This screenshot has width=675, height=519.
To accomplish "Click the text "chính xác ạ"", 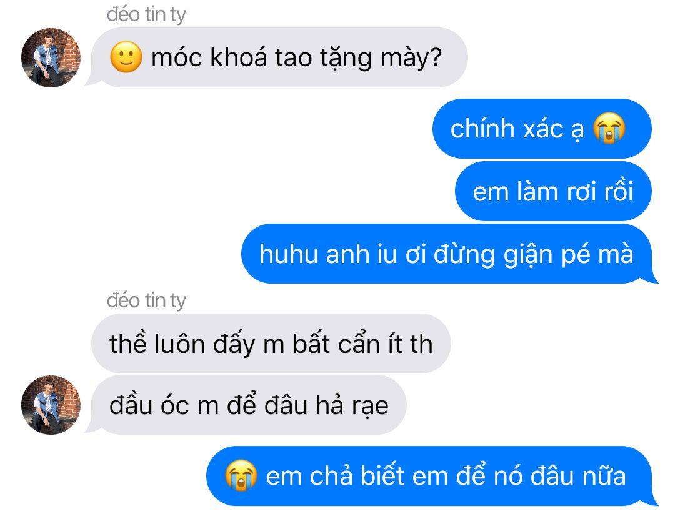I will coord(517,129).
